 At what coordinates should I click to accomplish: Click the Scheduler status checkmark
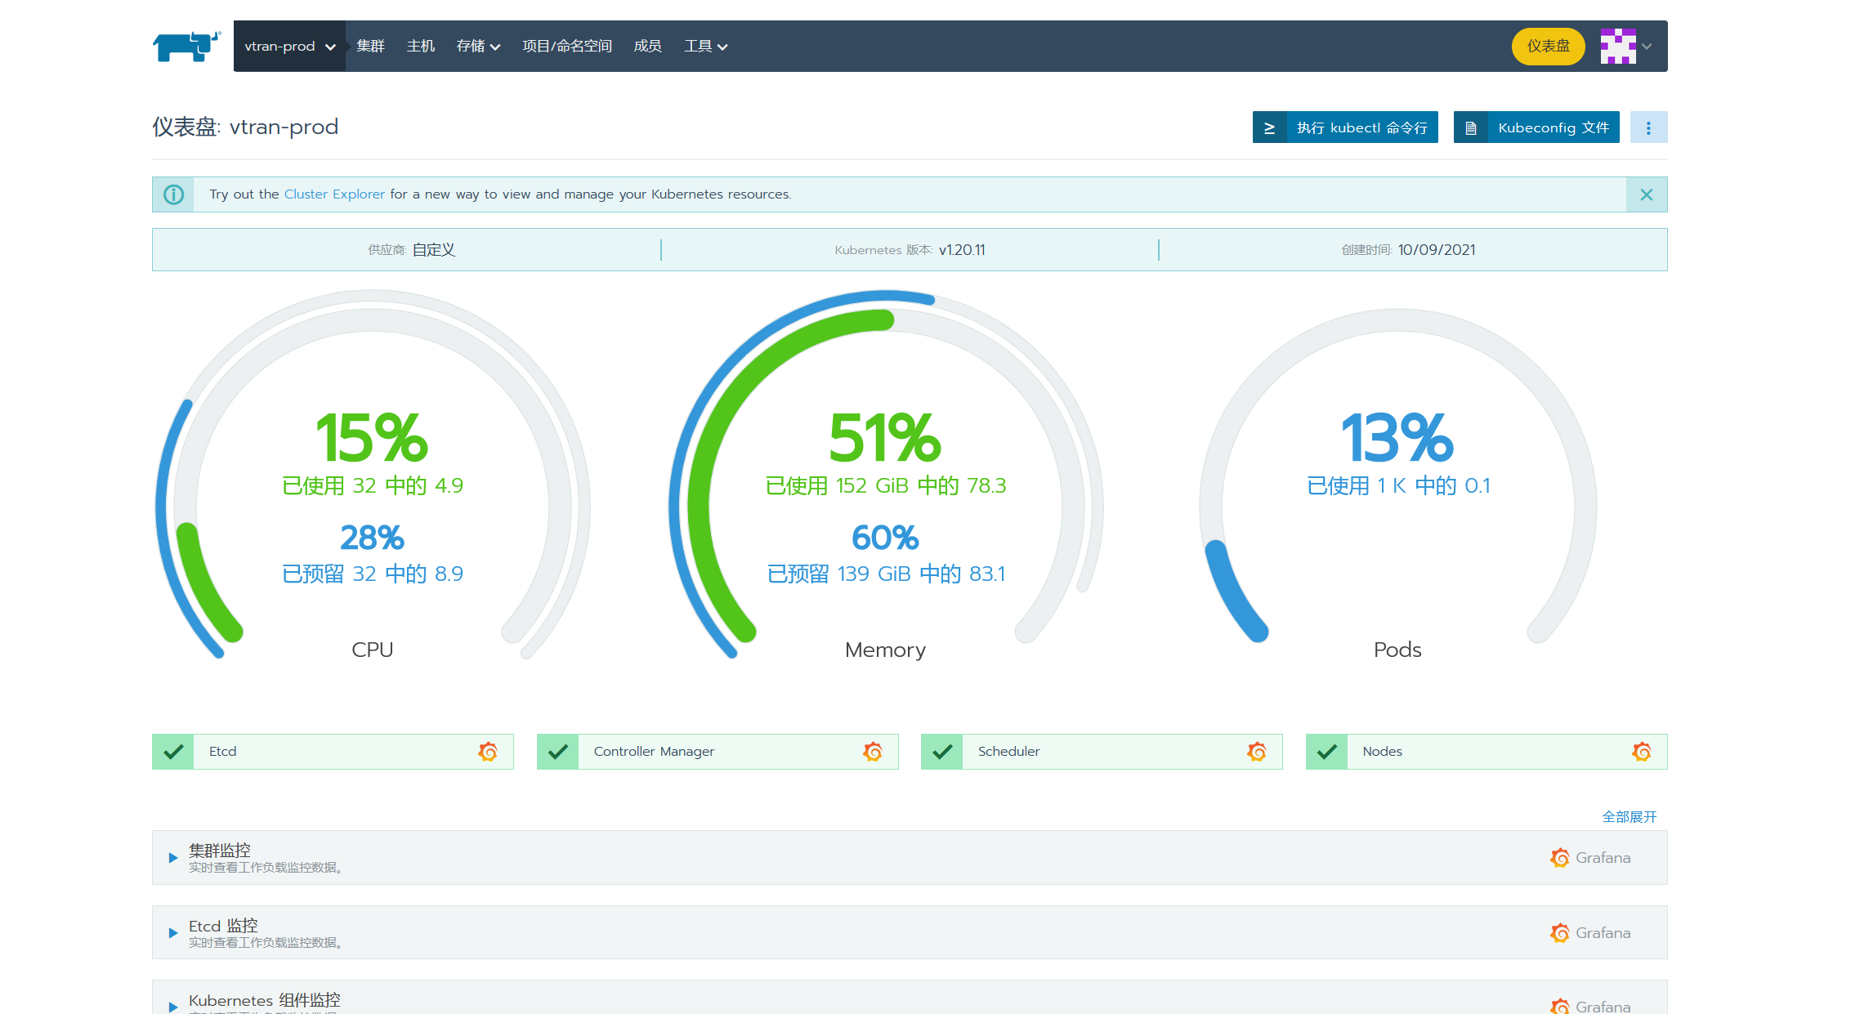[x=942, y=752]
